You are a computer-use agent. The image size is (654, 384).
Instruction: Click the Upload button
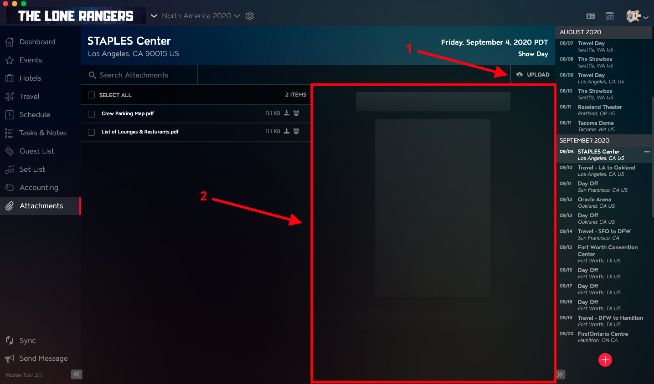[533, 75]
